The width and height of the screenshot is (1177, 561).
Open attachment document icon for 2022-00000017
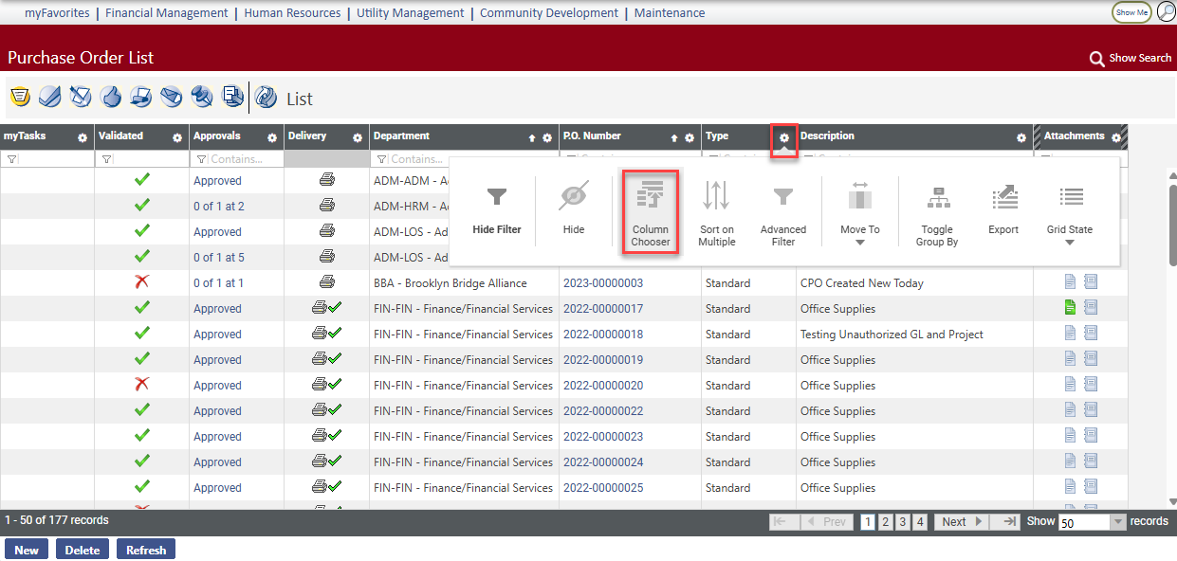tap(1070, 307)
